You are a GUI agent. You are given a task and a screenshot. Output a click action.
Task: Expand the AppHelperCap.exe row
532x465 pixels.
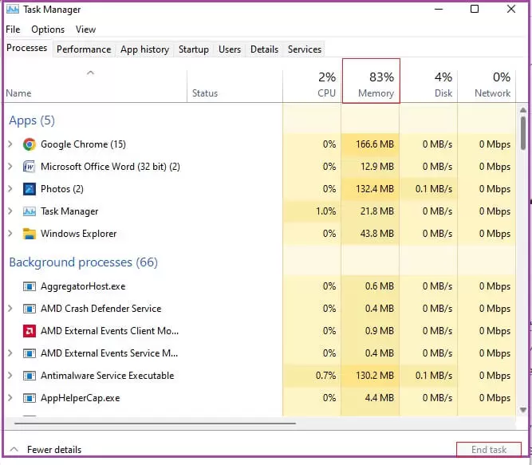click(10, 398)
